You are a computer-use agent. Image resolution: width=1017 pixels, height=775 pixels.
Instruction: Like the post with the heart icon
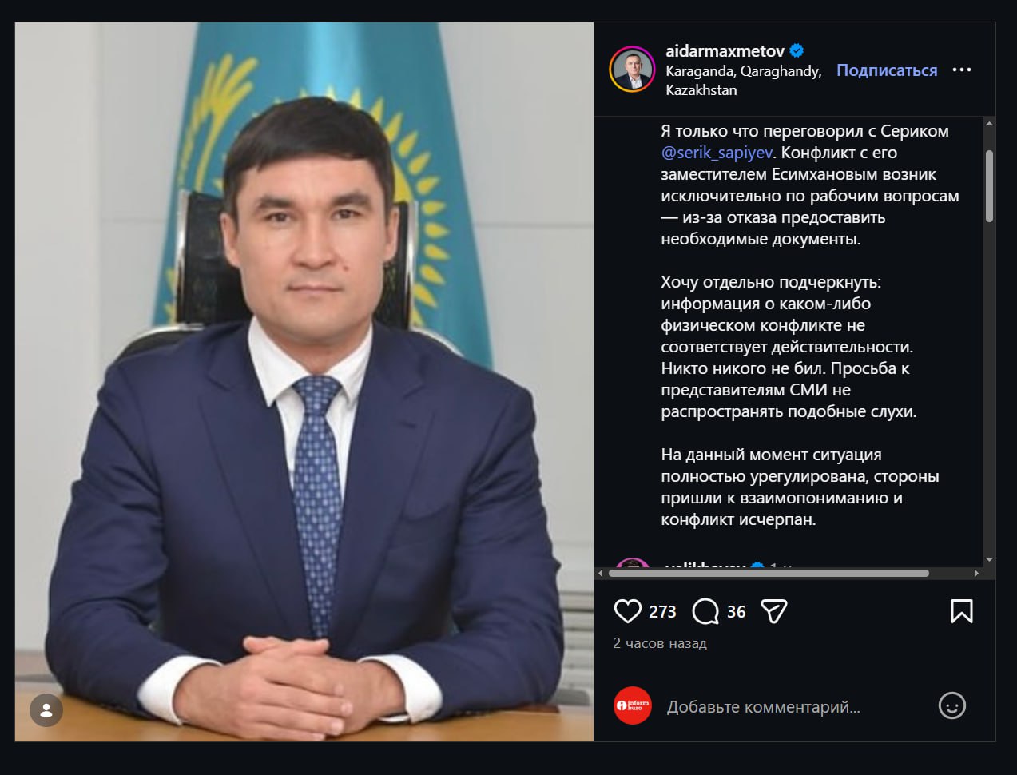click(628, 611)
